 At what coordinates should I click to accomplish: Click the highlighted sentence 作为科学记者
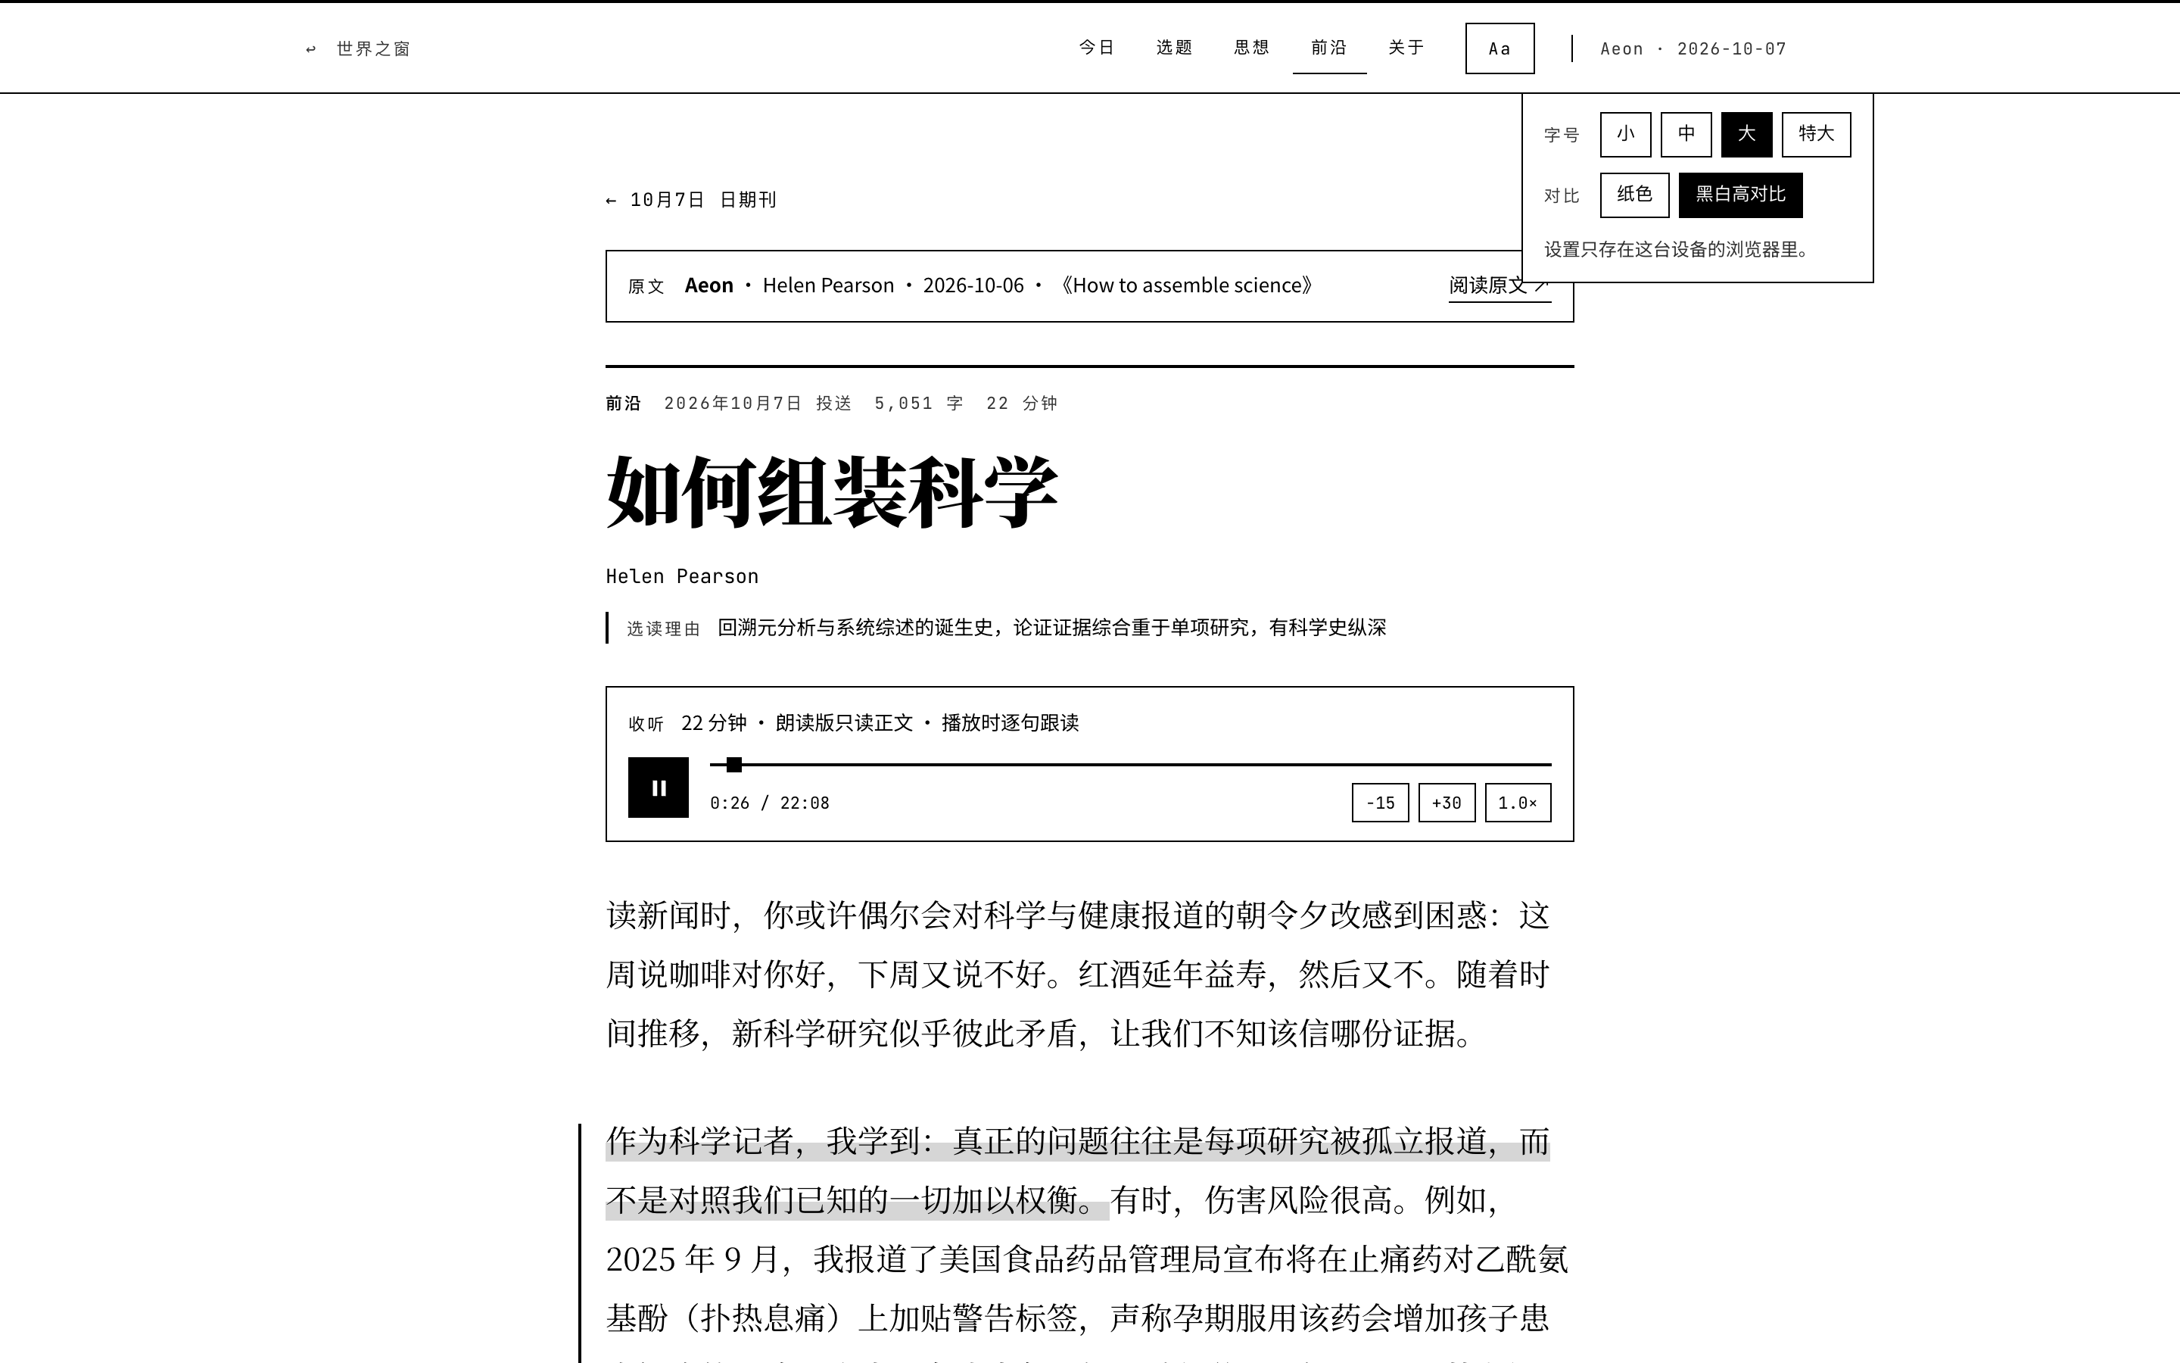point(1077,1170)
